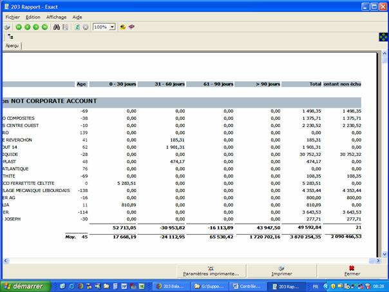Click the Paramètres imprimante button

click(211, 271)
